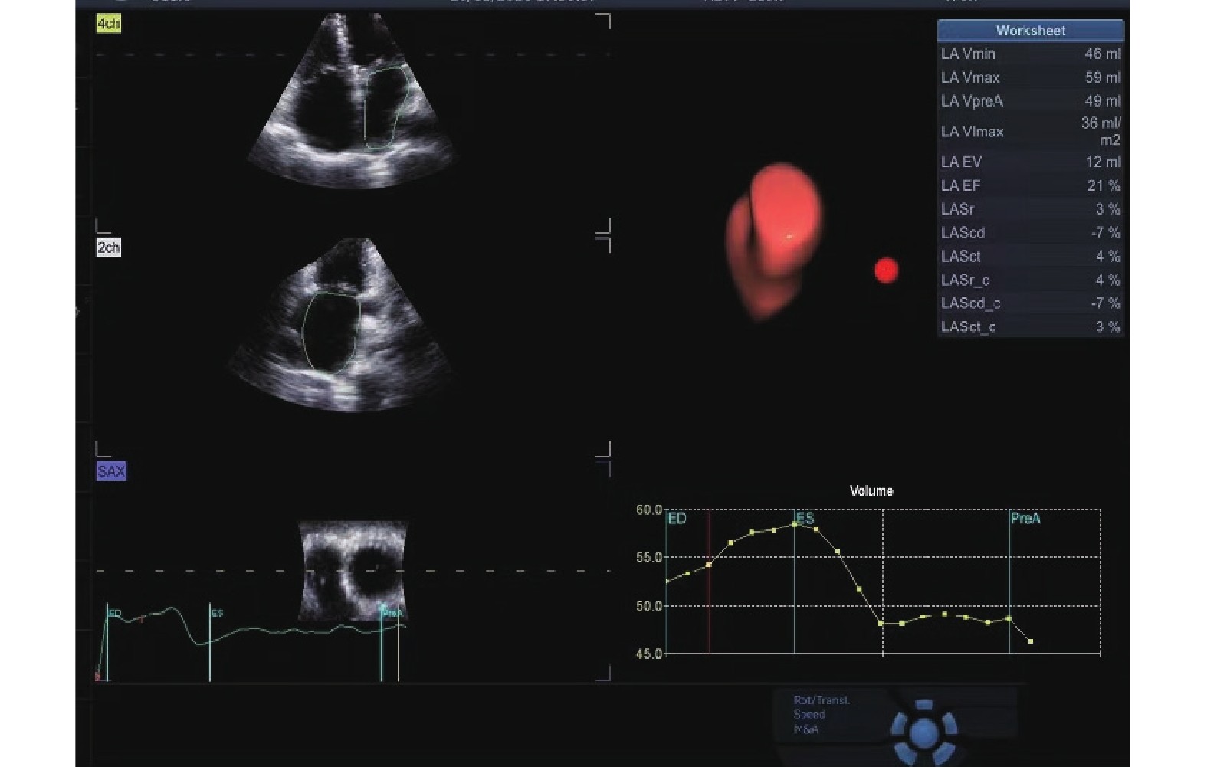Click the PreA marker on the Volume graph
The height and width of the screenshot is (767, 1207).
tap(1025, 519)
